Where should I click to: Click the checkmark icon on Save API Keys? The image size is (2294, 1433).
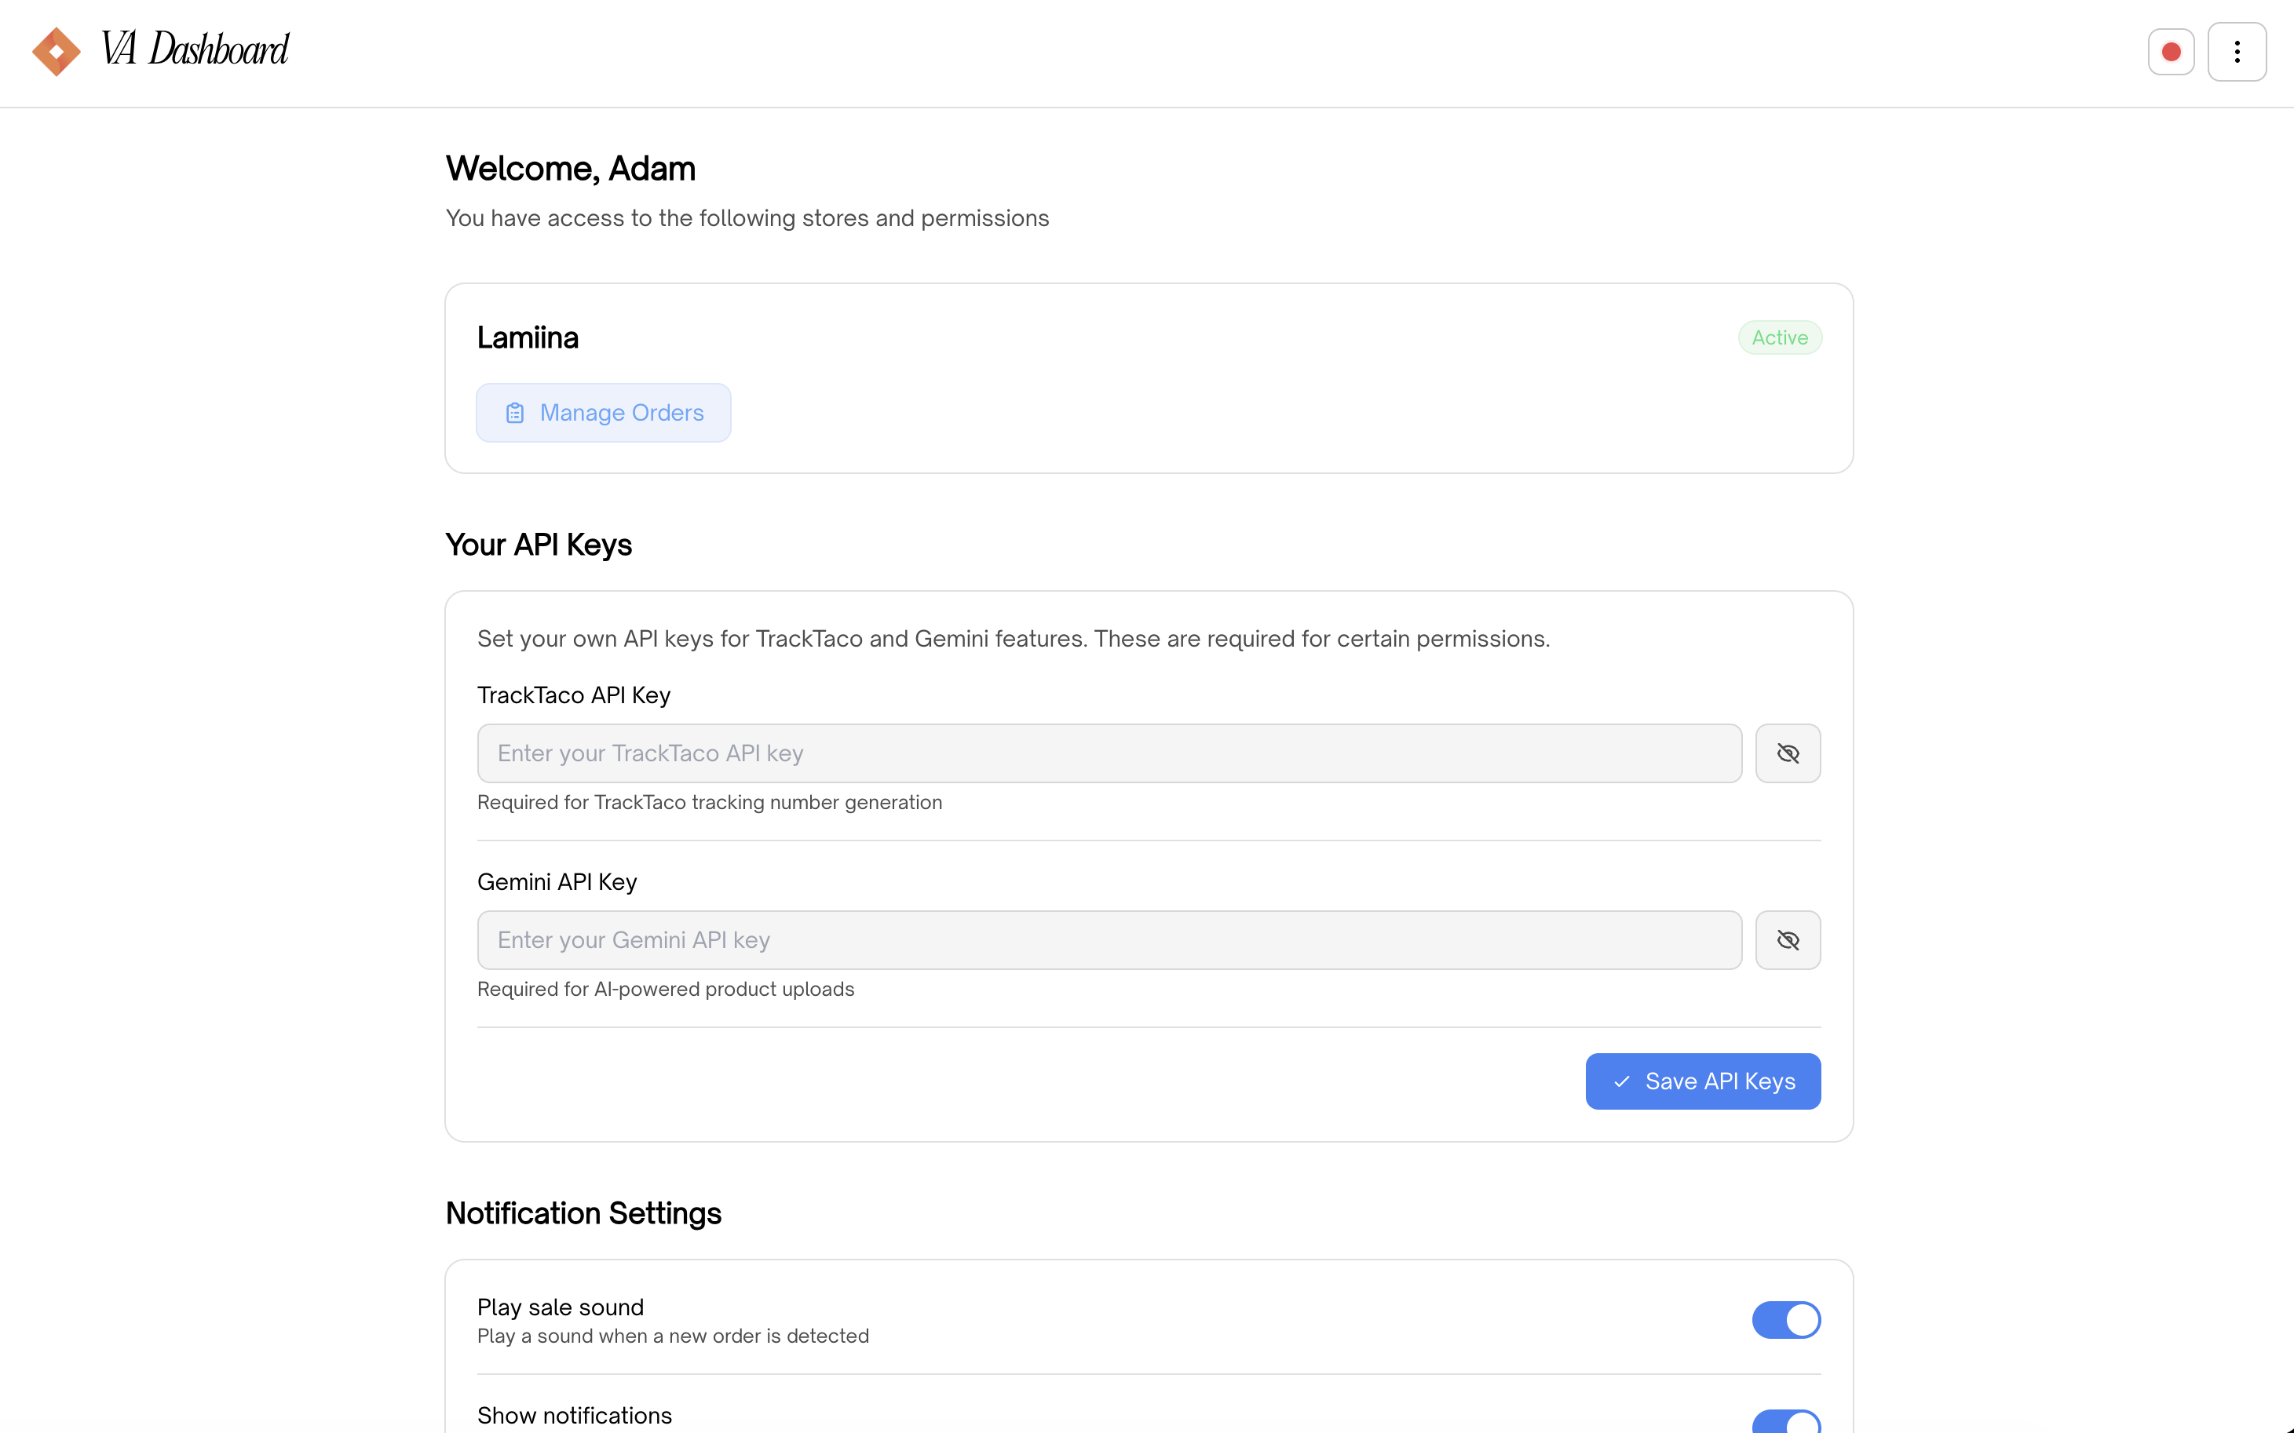tap(1622, 1081)
